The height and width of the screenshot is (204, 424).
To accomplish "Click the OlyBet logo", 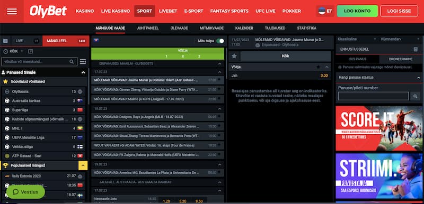I will tap(48, 11).
